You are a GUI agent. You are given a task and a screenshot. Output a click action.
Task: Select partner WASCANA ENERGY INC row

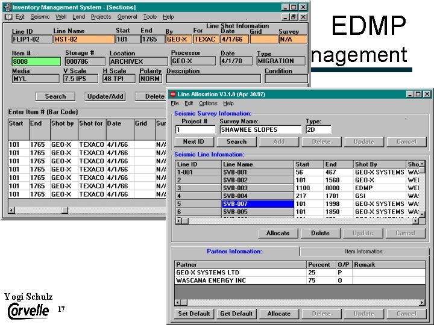pyautogui.click(x=300, y=280)
